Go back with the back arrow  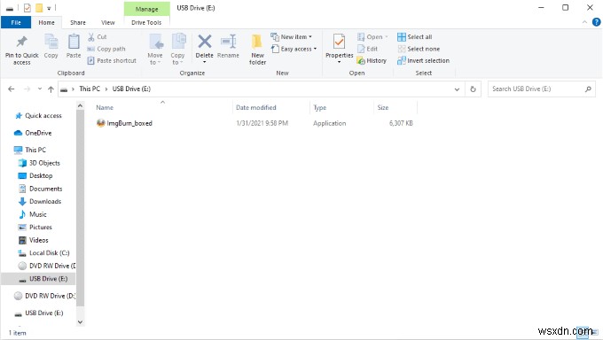tap(12, 89)
